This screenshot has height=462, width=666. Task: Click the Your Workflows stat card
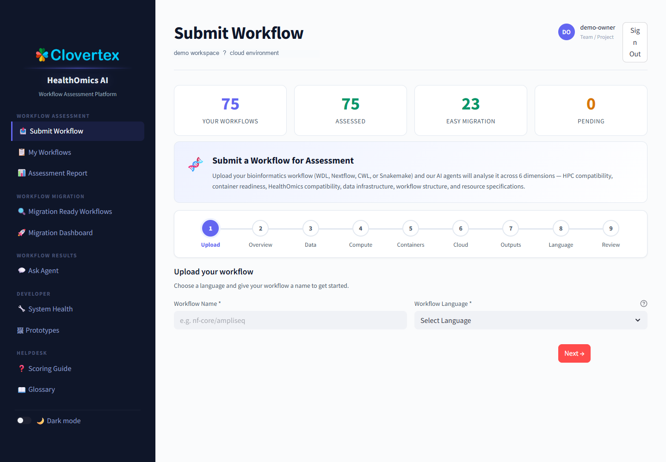pos(230,110)
